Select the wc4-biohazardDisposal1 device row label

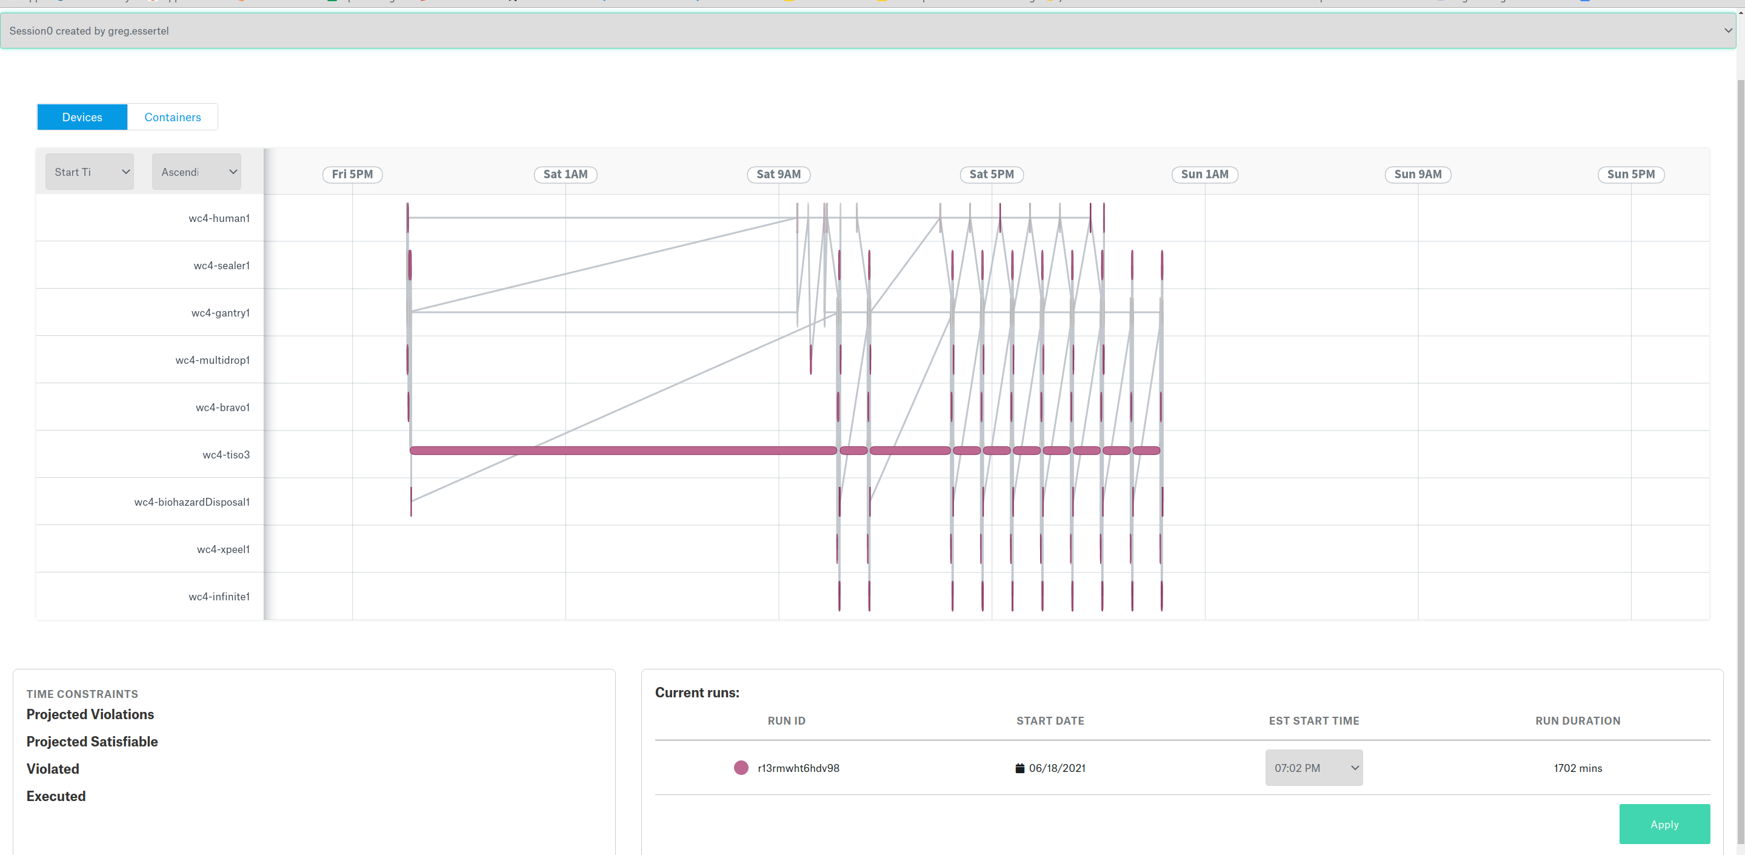click(x=192, y=502)
